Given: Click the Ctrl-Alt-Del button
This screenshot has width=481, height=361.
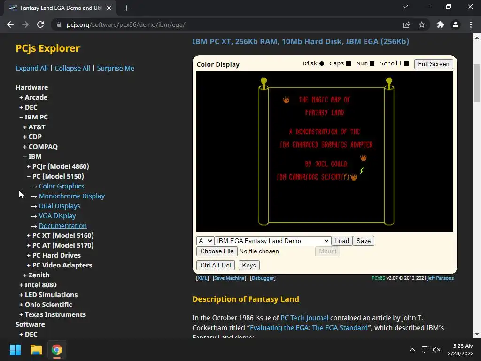Looking at the screenshot, I should click(216, 265).
